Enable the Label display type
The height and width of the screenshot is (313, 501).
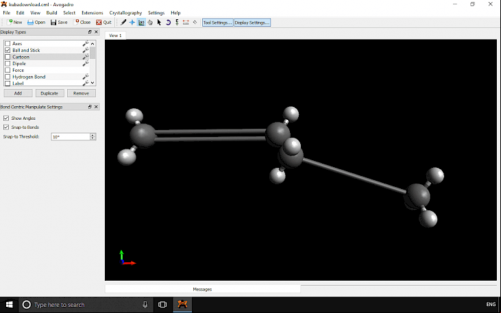pyautogui.click(x=8, y=84)
